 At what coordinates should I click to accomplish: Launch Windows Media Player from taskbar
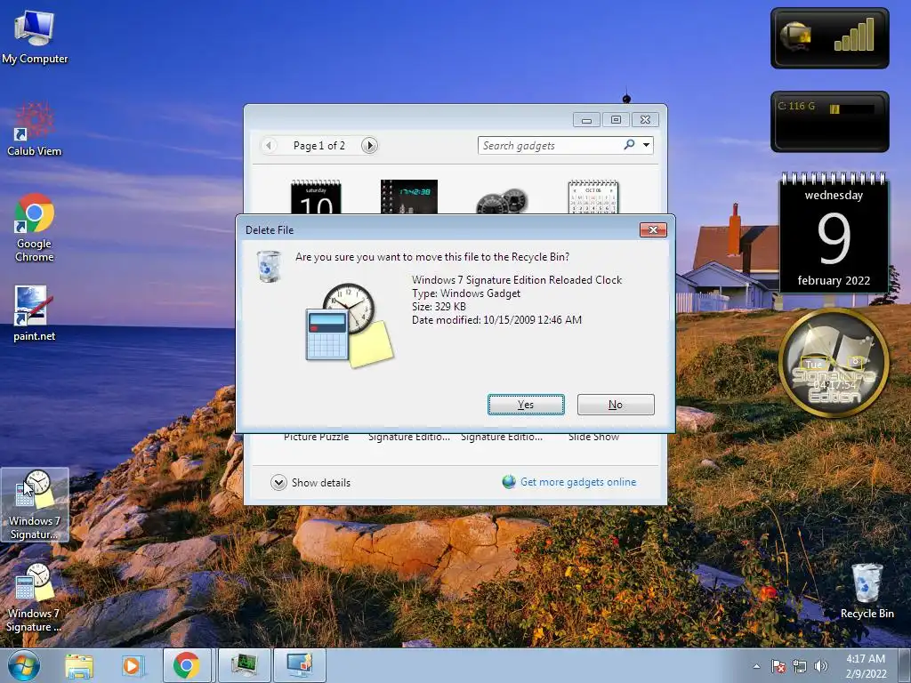tap(132, 666)
